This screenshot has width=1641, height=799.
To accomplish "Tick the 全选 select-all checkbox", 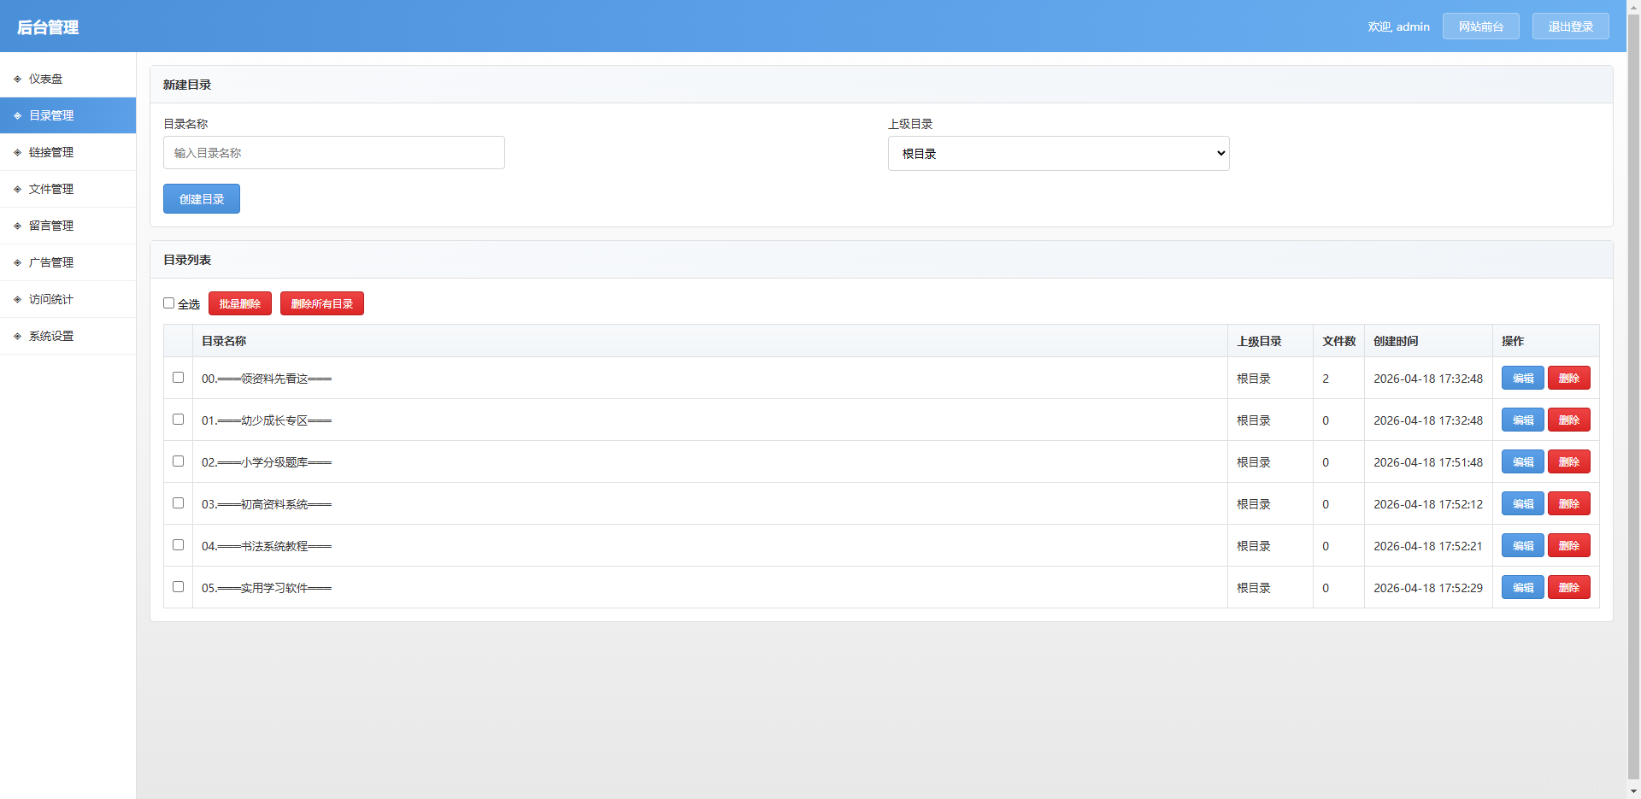I will [x=169, y=303].
